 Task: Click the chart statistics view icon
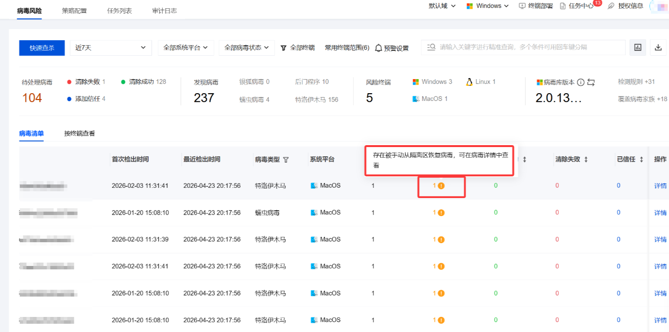[638, 48]
